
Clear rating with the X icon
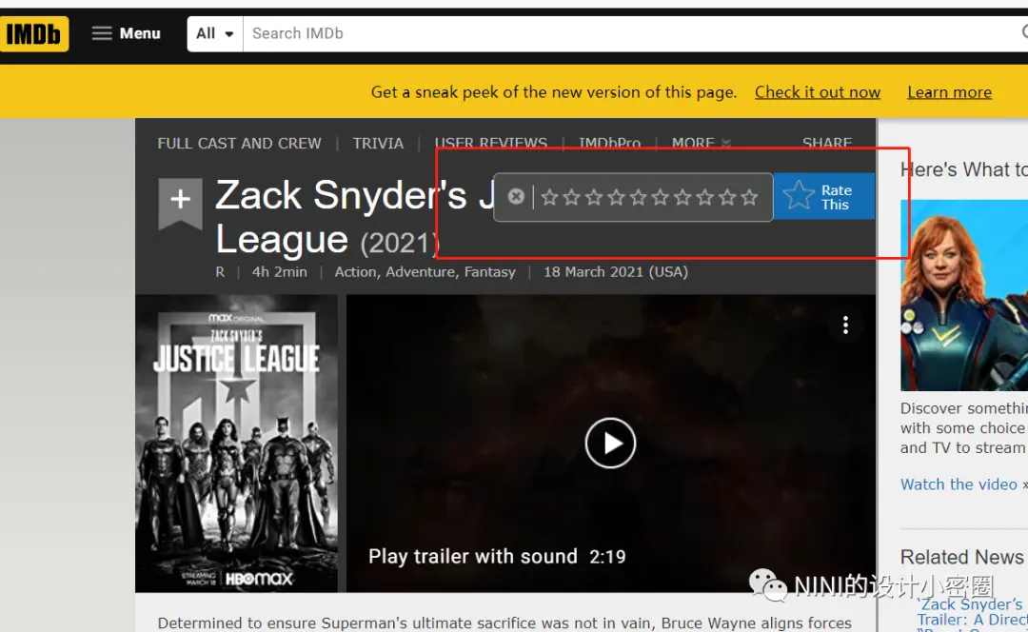[x=516, y=196]
